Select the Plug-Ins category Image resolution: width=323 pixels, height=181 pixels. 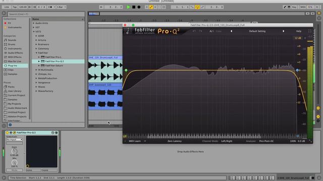(x=16, y=66)
